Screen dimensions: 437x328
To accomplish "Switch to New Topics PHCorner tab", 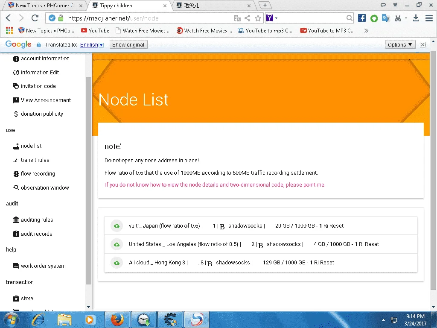I will (44, 5).
